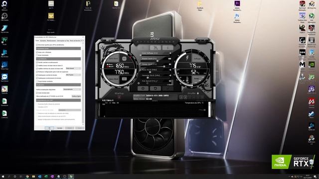Toggle Desbloquear monitoramento de tensão checkbox
319x179 pixels.
(x=37, y=78)
